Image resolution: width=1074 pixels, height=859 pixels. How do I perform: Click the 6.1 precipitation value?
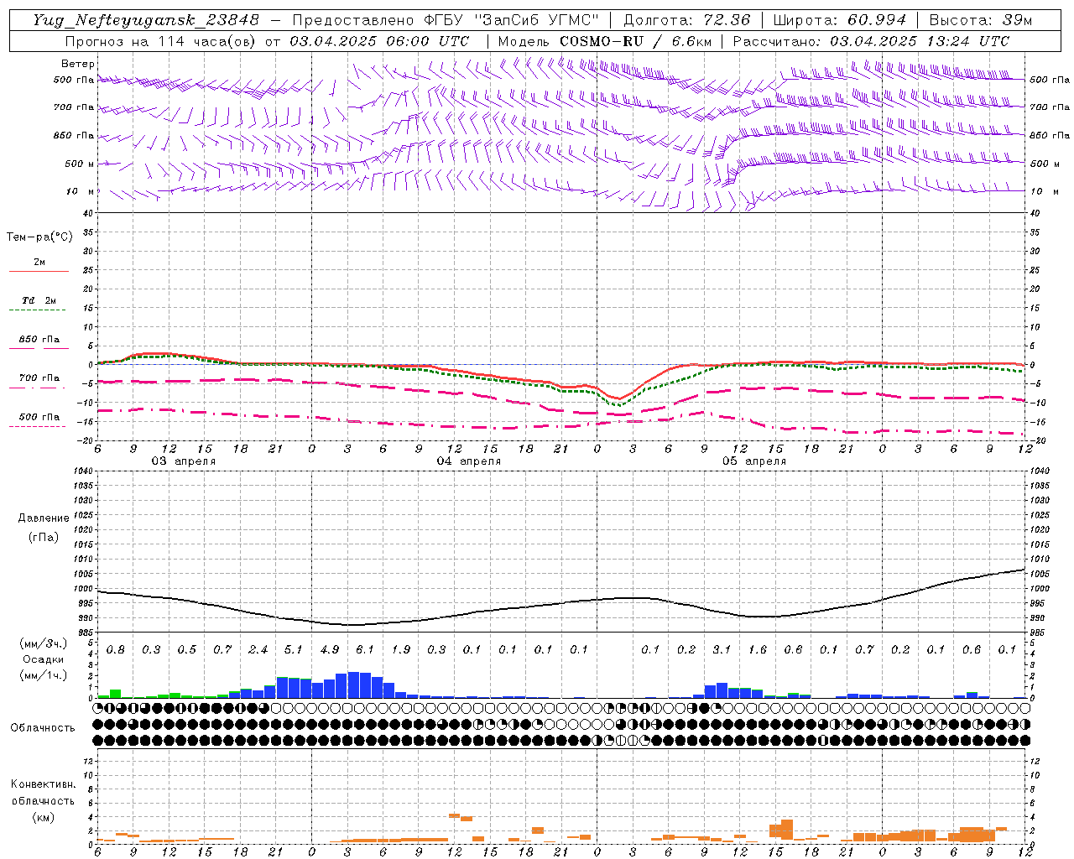pos(365,649)
